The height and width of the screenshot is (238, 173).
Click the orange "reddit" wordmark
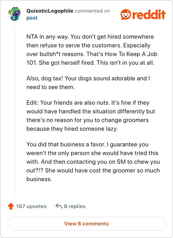pos(149,14)
